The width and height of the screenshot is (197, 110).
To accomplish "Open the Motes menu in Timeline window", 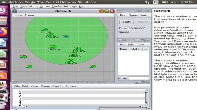I will 71,86.
